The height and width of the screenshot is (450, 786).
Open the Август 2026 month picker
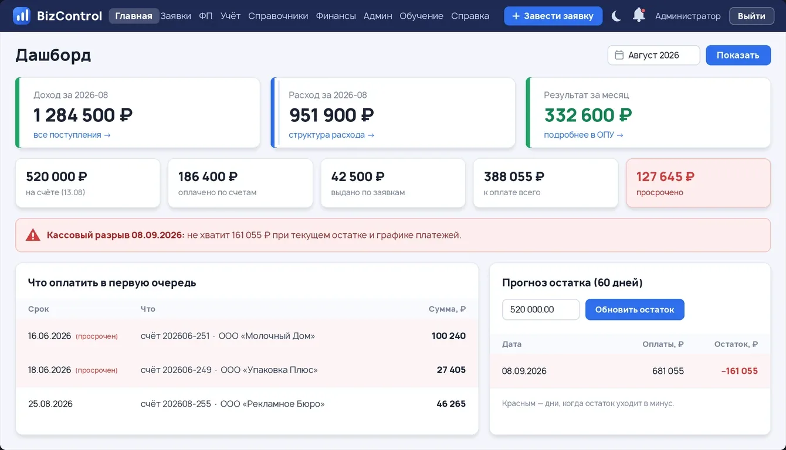(x=653, y=55)
